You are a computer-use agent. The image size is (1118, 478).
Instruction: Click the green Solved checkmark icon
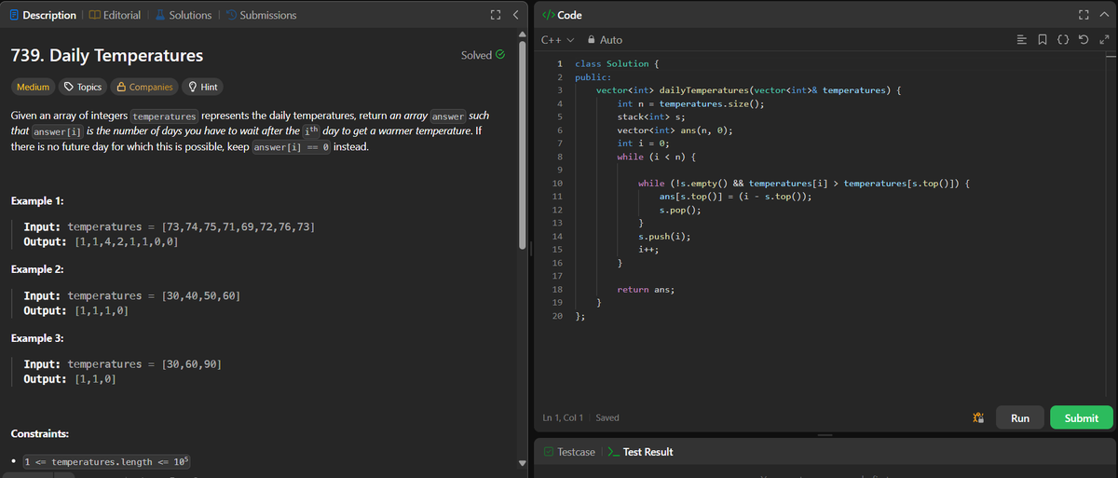tap(500, 55)
